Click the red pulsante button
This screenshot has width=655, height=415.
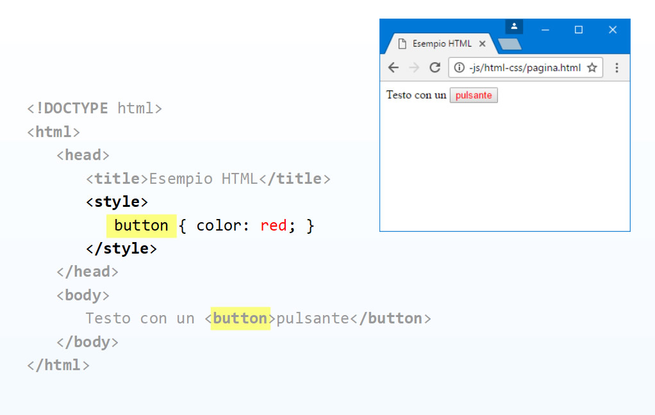click(474, 95)
